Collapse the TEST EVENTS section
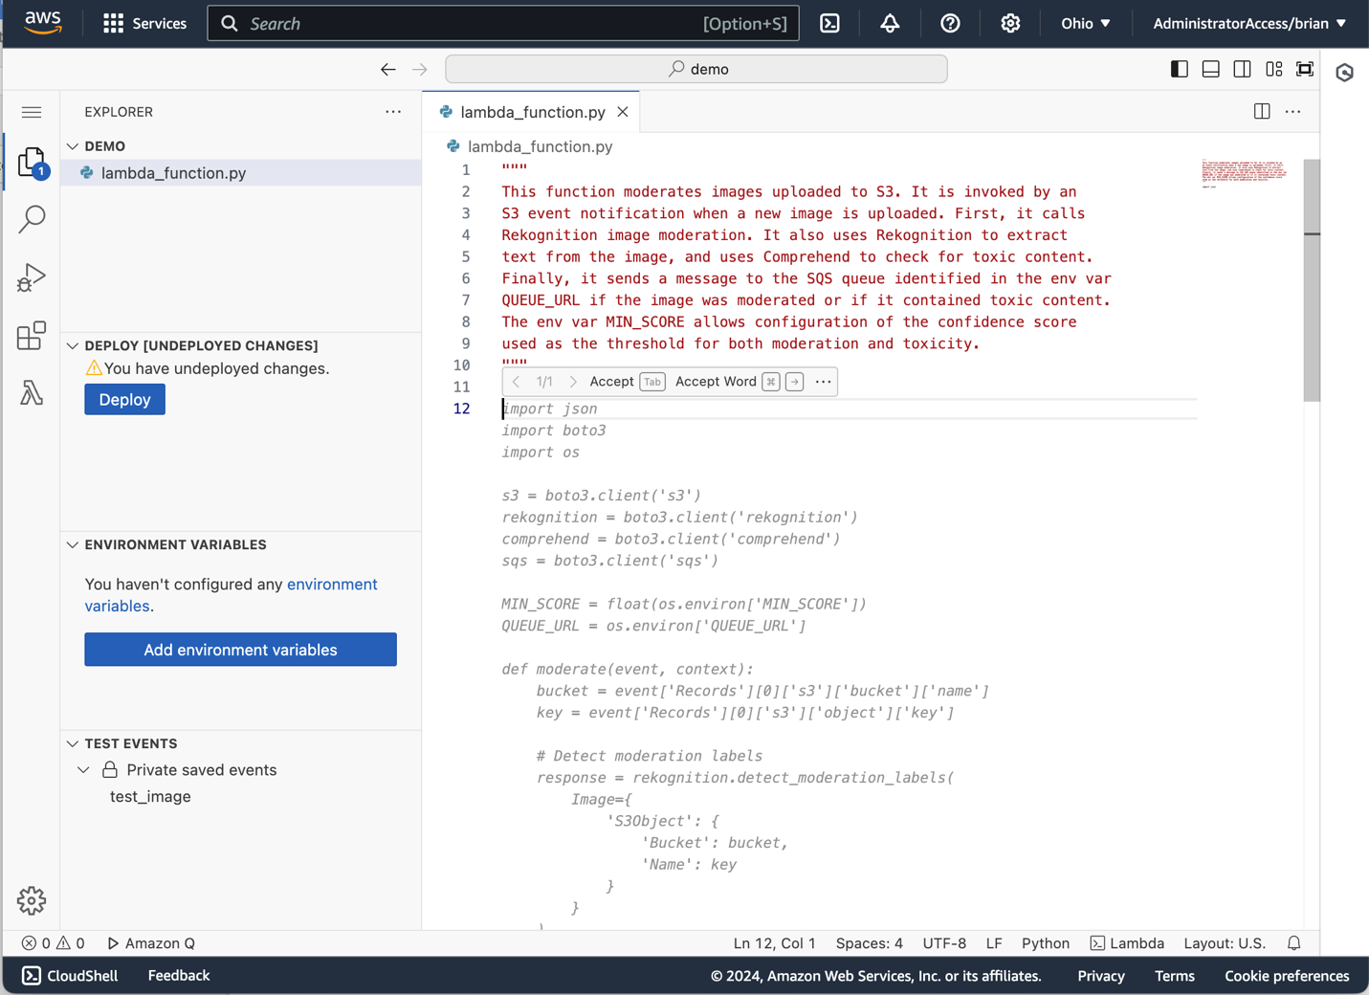 [x=74, y=743]
